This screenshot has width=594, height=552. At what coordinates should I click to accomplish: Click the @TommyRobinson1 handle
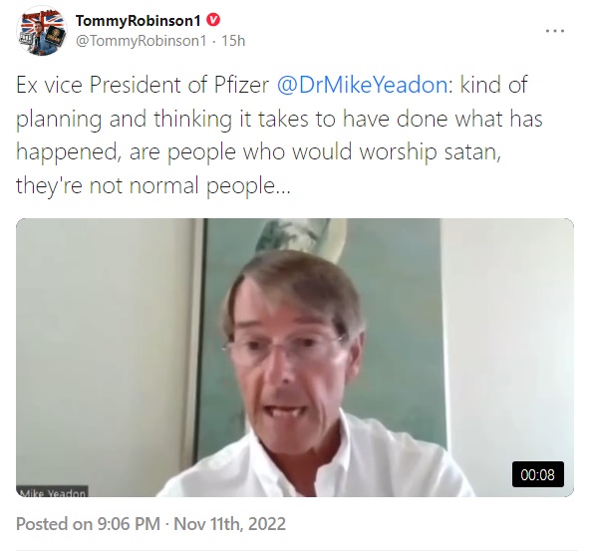(141, 41)
